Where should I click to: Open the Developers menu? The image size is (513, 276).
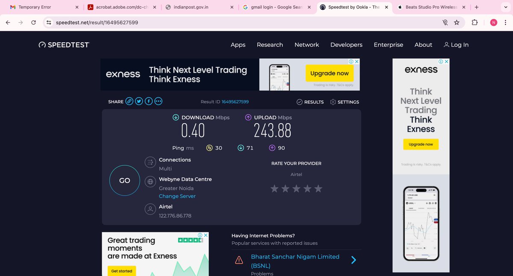tap(346, 45)
